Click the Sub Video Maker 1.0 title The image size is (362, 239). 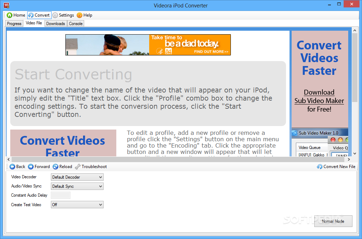tap(319, 133)
